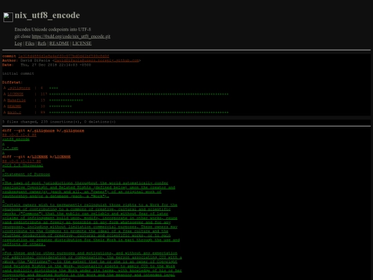Click the 89 line count for main.c
The width and height of the screenshot is (373, 280).
click(43, 113)
